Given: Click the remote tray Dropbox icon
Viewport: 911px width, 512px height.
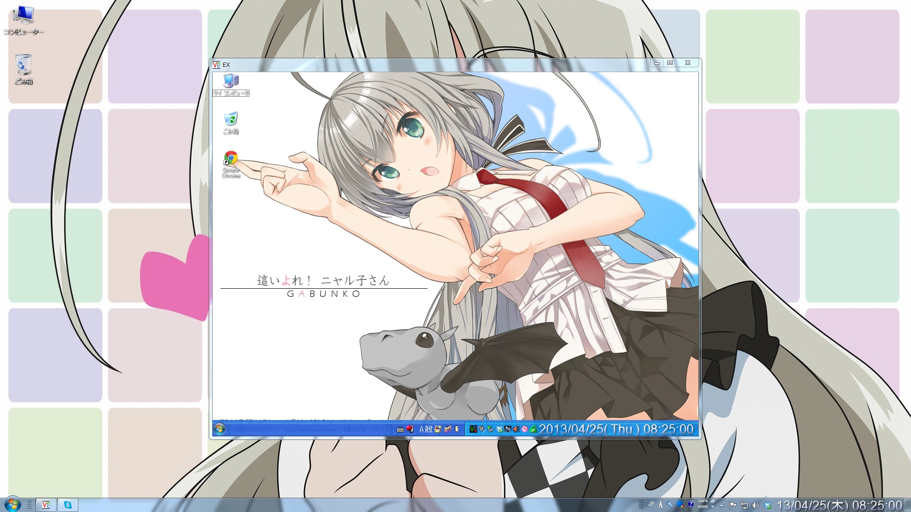Looking at the screenshot, I should (x=499, y=429).
